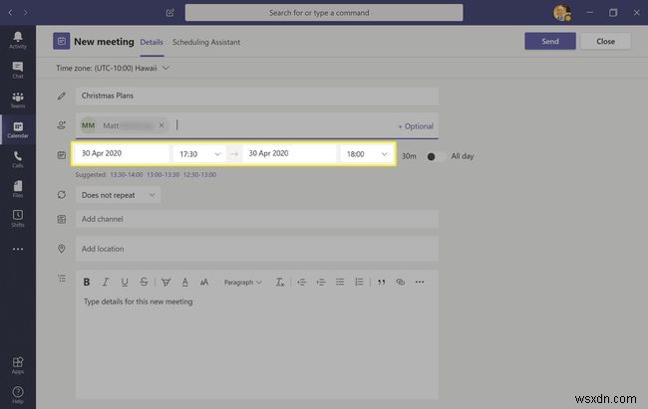Close the new meeting form
The image size is (648, 409).
pos(605,41)
